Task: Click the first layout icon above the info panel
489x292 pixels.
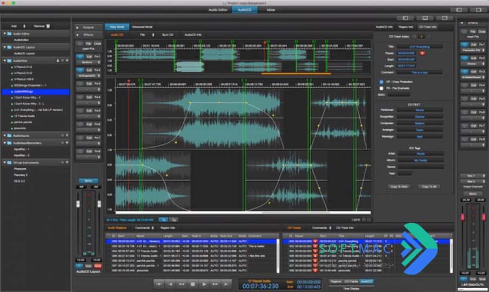Action: [x=405, y=18]
